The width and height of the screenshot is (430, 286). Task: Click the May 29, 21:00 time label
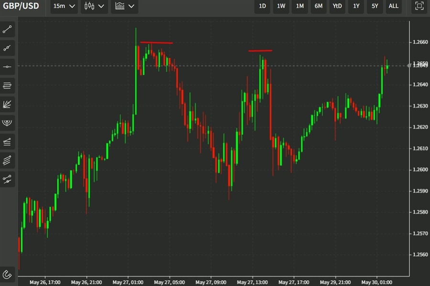335,282
